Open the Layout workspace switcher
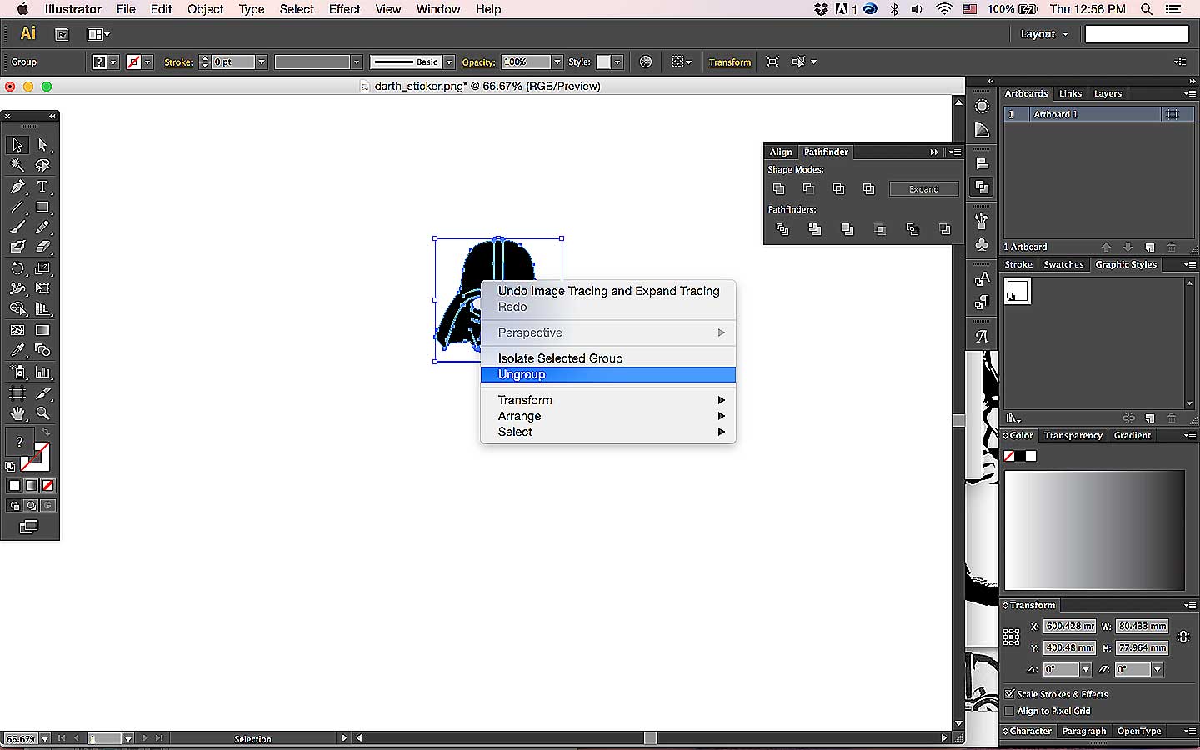The image size is (1200, 750). coord(1044,34)
